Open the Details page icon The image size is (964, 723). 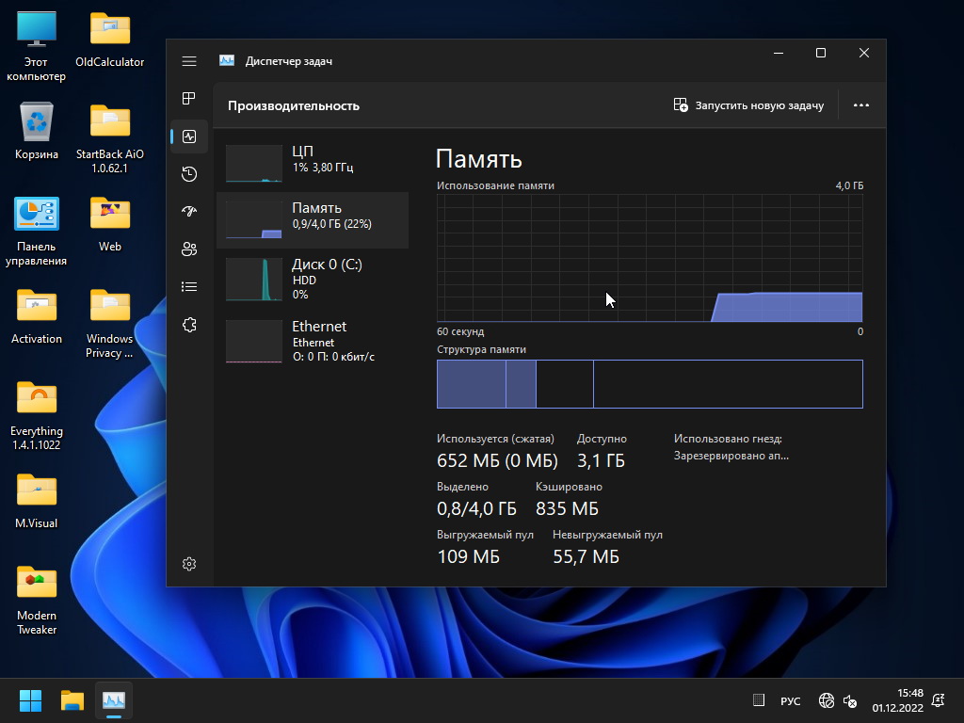click(x=189, y=287)
